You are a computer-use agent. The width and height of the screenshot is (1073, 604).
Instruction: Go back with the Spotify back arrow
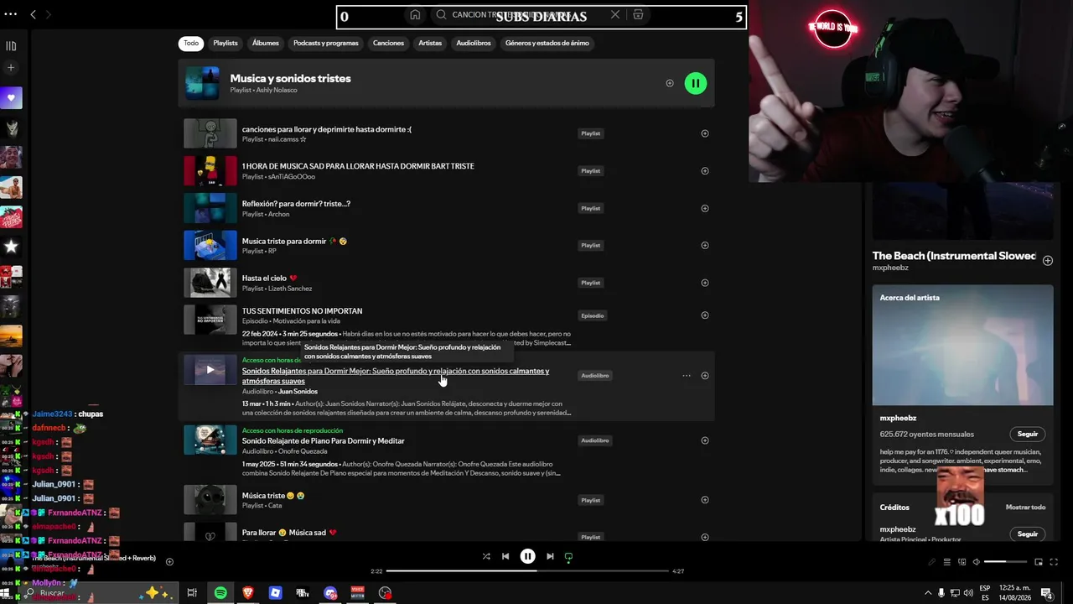point(33,14)
